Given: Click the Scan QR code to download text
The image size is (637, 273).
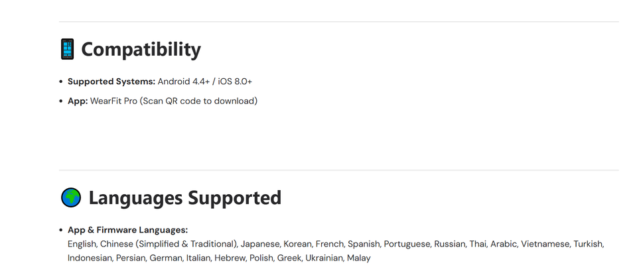Looking at the screenshot, I should 198,101.
